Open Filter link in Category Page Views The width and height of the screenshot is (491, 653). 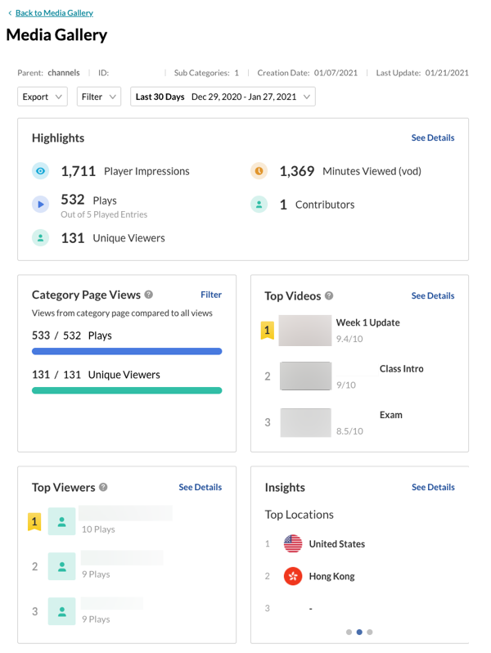[211, 295]
